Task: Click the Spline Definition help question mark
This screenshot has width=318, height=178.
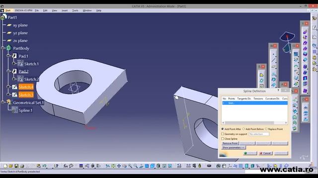Action: [x=278, y=90]
